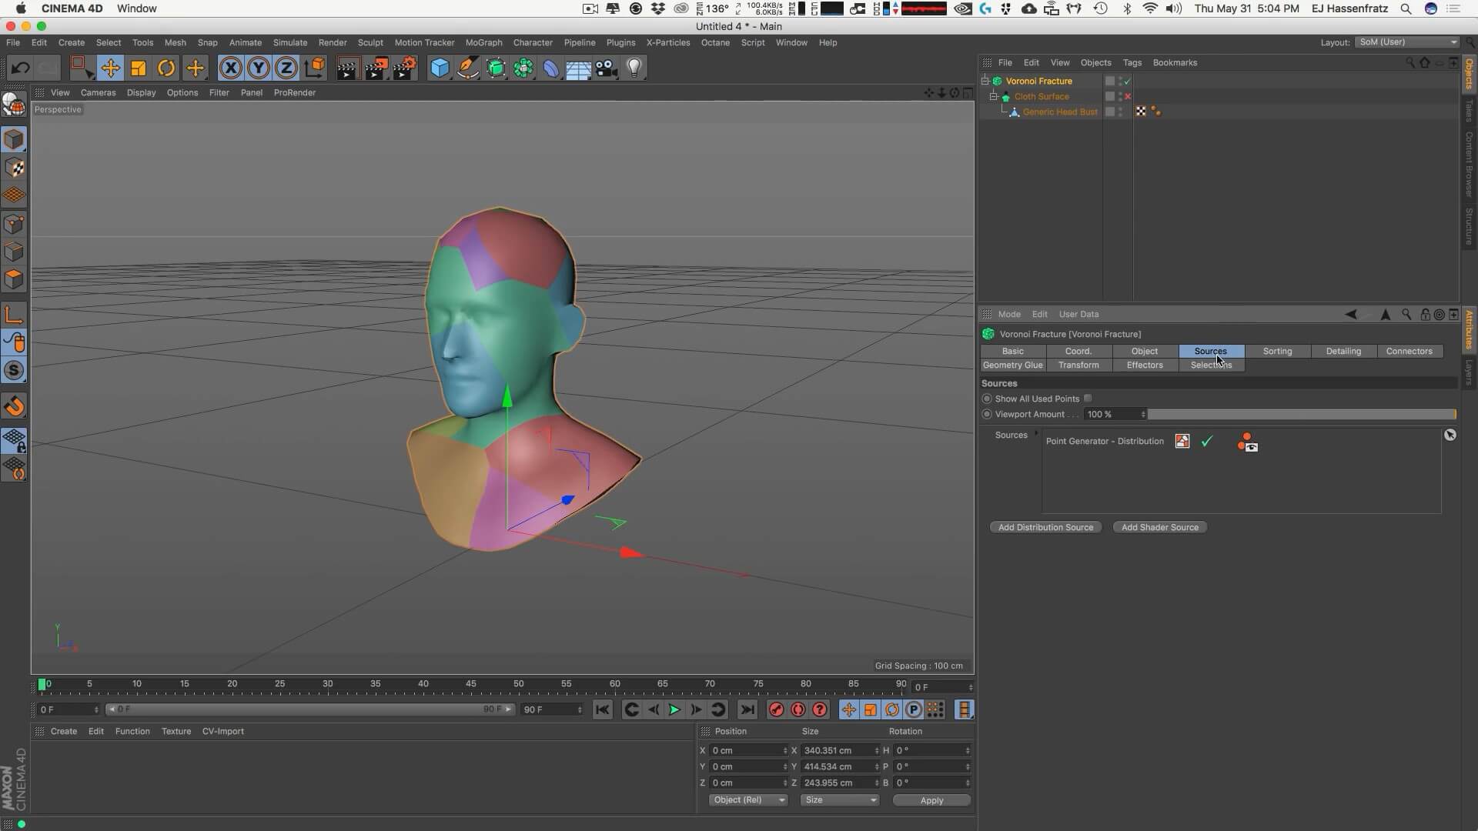Click the Camera object icon

tap(607, 68)
